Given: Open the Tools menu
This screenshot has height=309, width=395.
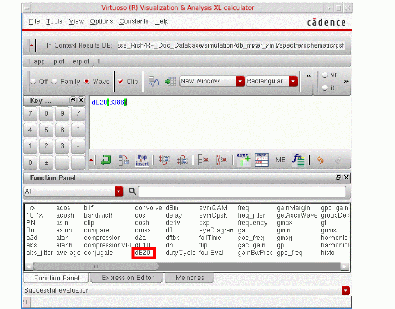Looking at the screenshot, I should click(54, 21).
